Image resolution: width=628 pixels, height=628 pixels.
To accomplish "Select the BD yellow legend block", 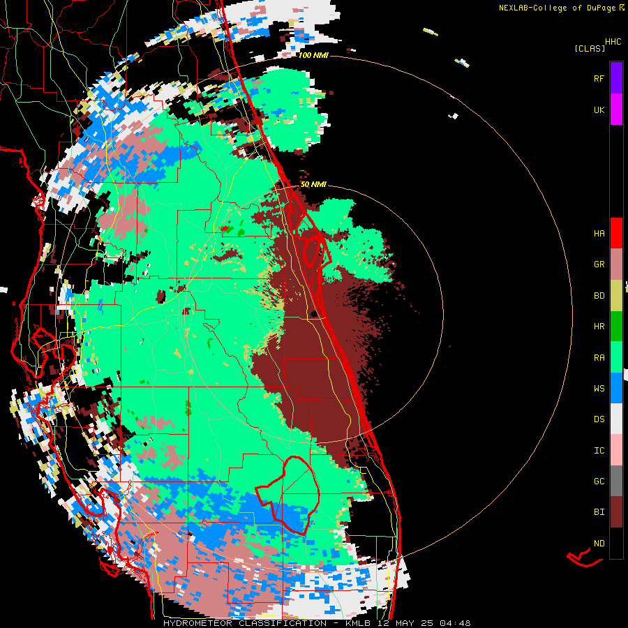I will click(616, 296).
